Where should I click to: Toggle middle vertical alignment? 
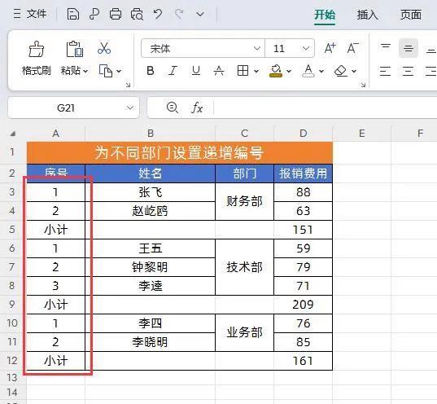click(409, 48)
